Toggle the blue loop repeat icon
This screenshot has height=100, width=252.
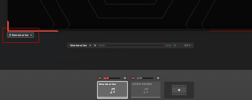175,45
